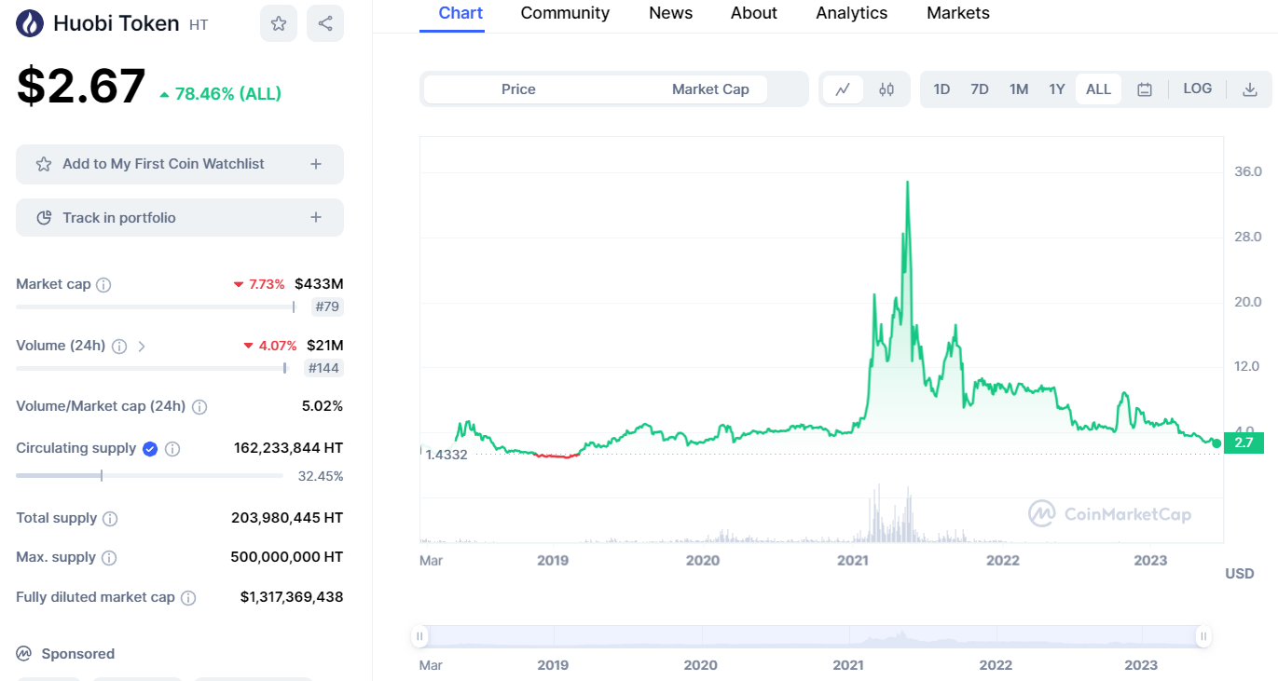Open the News tab
1278x681 pixels.
[x=671, y=13]
